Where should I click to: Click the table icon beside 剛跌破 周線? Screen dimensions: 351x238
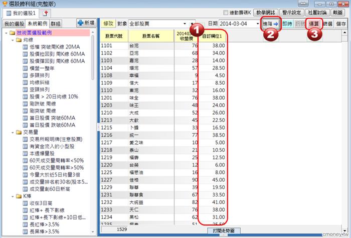[25, 104]
